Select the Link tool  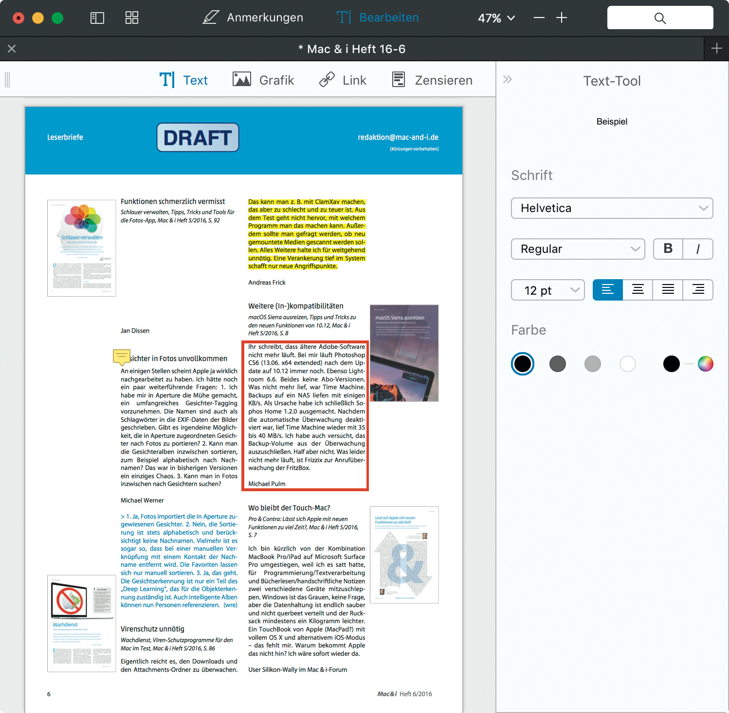(343, 80)
